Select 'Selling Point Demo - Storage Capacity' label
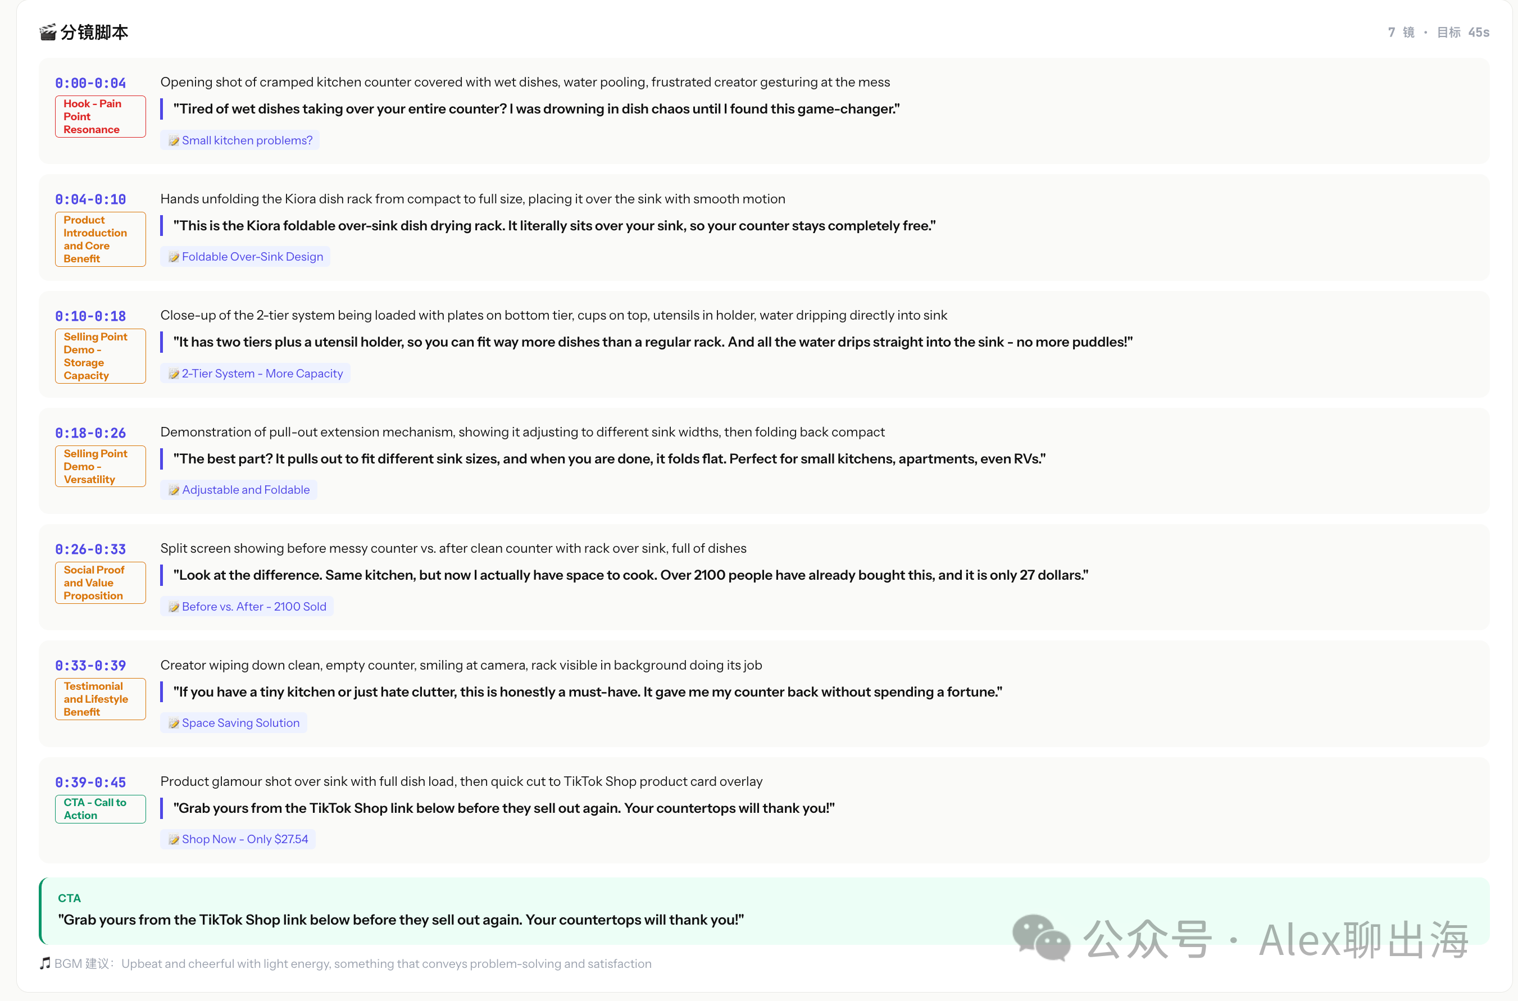This screenshot has height=1001, width=1518. [x=100, y=356]
